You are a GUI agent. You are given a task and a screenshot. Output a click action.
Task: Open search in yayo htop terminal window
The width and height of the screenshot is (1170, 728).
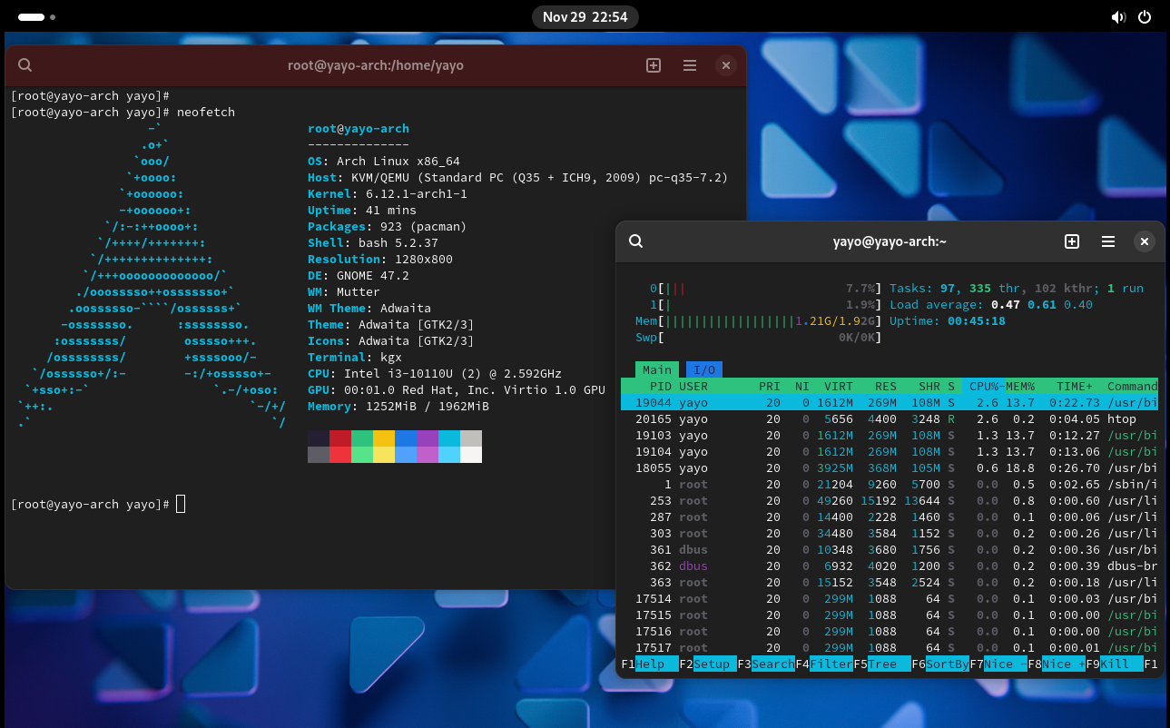point(636,241)
